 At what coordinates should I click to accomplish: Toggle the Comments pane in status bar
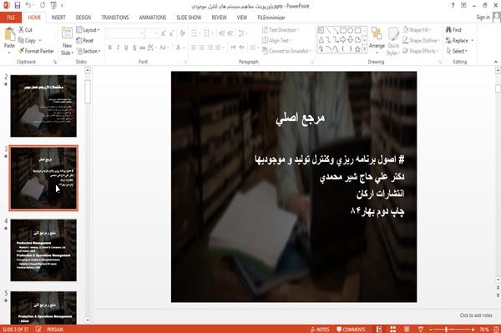pyautogui.click(x=351, y=330)
